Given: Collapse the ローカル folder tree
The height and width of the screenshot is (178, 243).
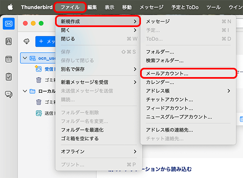Looking at the screenshot, I should point(24,91).
